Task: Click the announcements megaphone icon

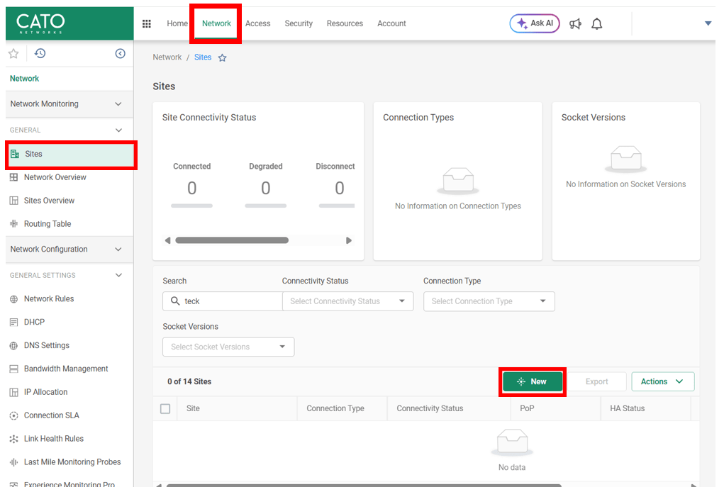Action: coord(575,24)
